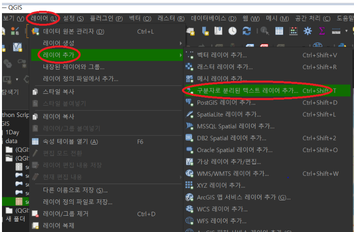Select the 새 폴더 tree item
The width and height of the screenshot is (354, 232).
pos(15,219)
